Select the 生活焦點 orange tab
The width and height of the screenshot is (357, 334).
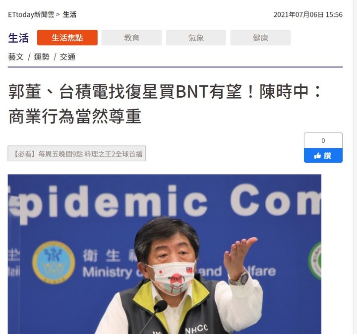pyautogui.click(x=67, y=38)
